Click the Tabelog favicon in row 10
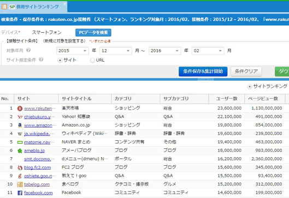 (20, 184)
